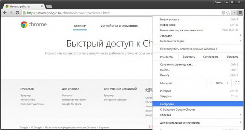This screenshot has height=130, width=245.
Task: Click the forward navigation arrow
Action: point(11,13)
